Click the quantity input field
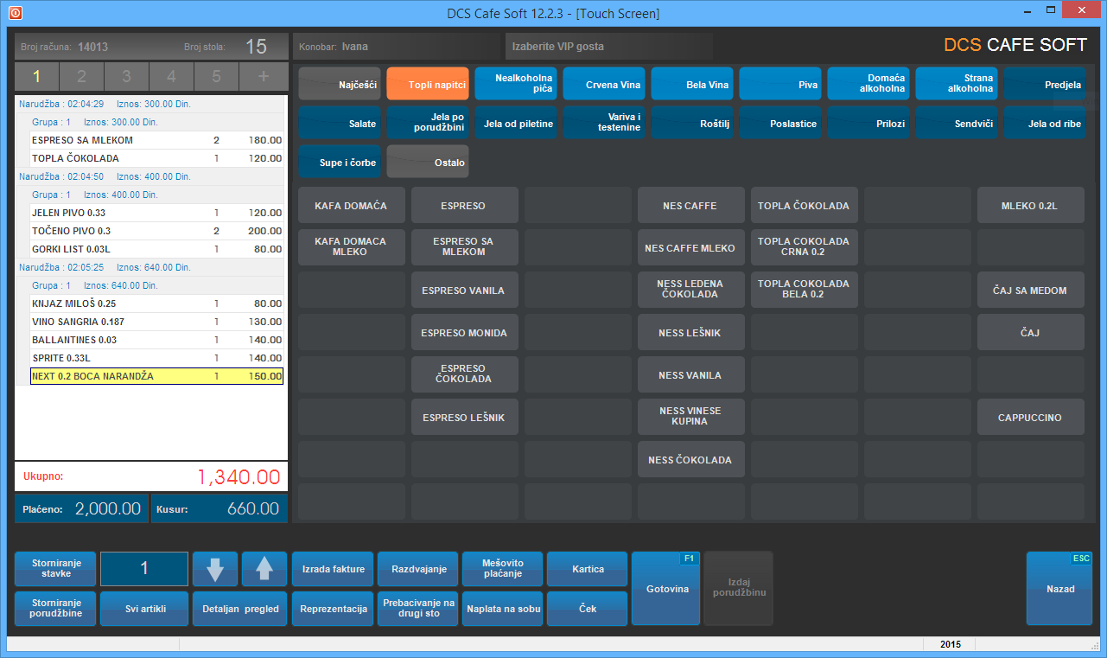 click(x=144, y=569)
